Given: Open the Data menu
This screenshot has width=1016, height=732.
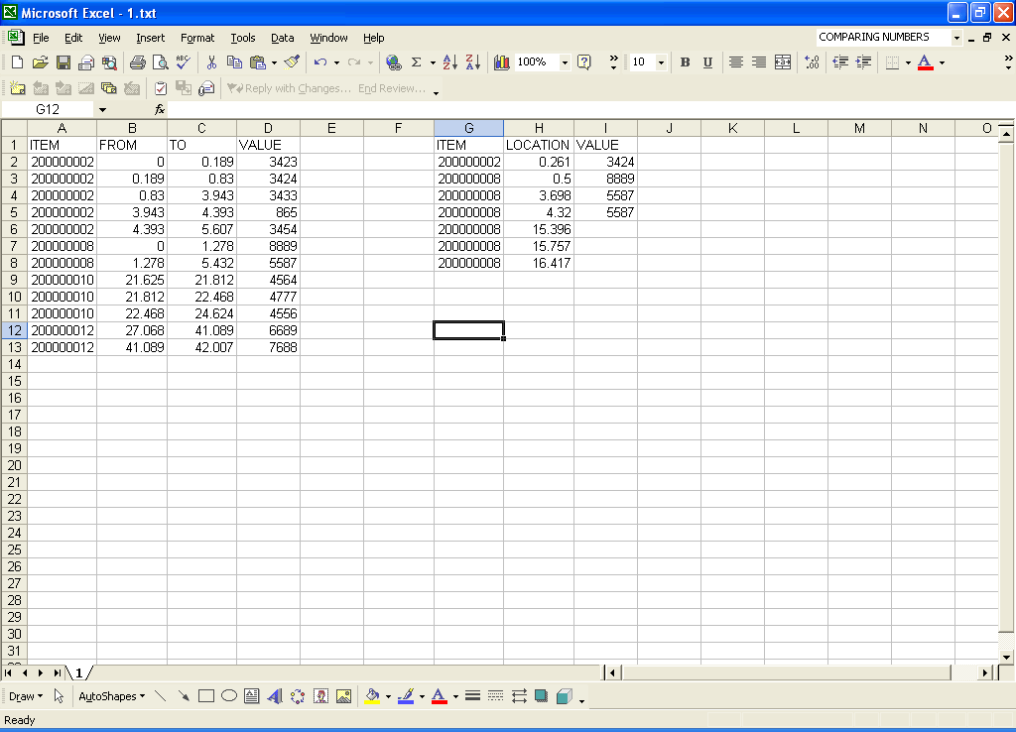Looking at the screenshot, I should coord(283,38).
